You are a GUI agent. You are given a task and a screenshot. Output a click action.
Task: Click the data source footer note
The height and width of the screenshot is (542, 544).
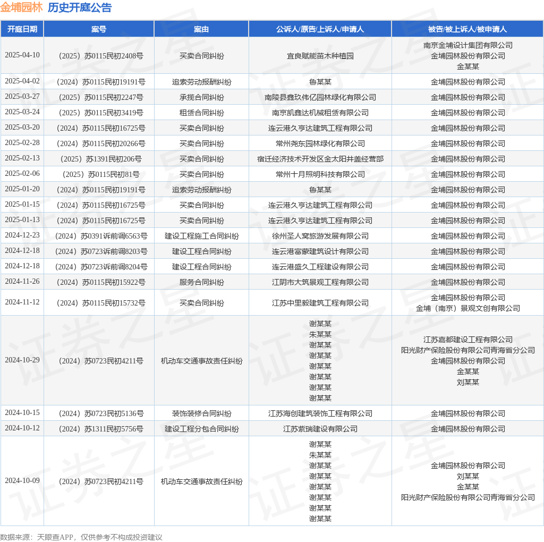coord(81,537)
